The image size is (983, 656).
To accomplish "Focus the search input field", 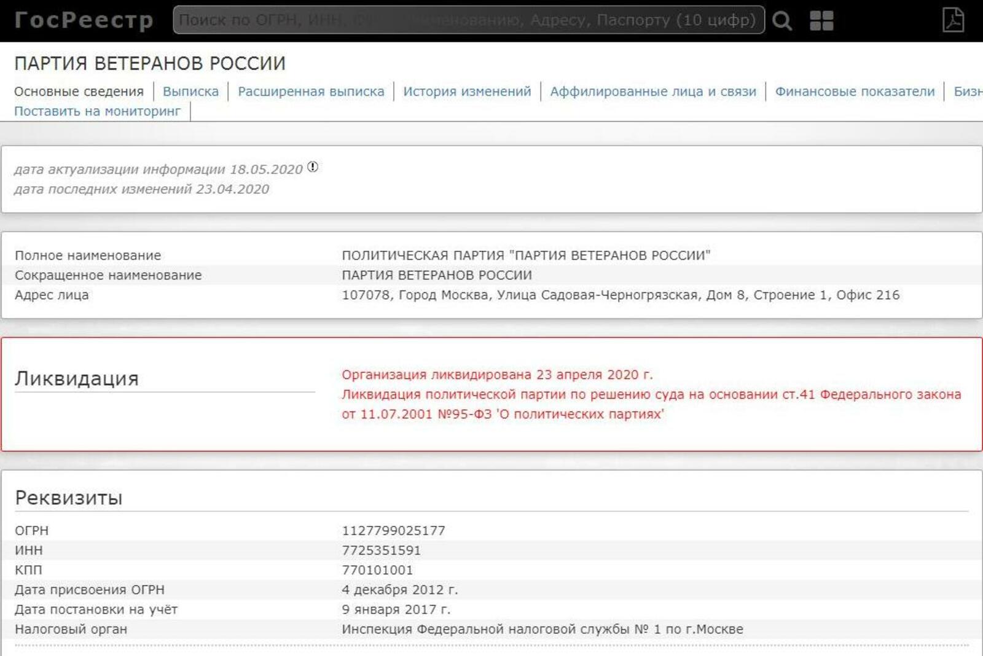I will [x=469, y=20].
